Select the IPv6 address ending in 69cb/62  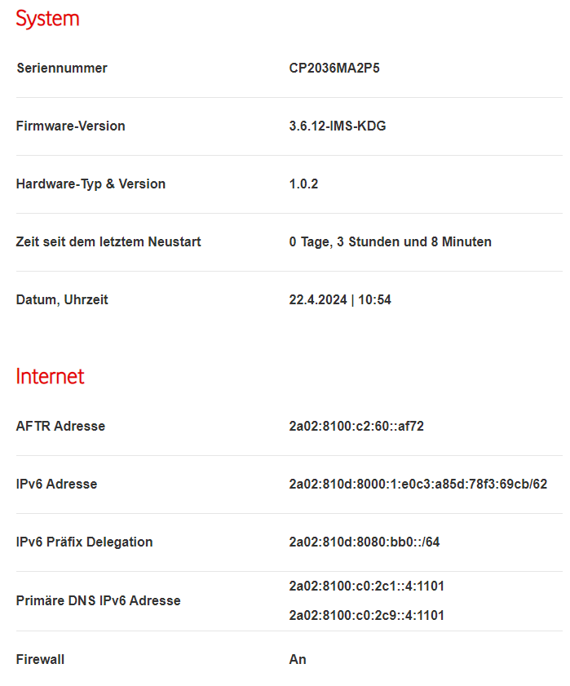(x=418, y=484)
